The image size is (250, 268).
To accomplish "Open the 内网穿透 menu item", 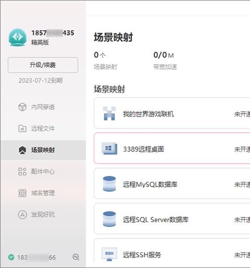I will [x=43, y=107].
